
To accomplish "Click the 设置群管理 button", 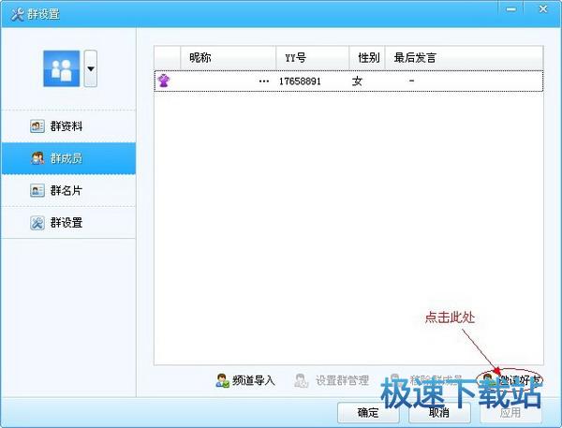I will 332,380.
